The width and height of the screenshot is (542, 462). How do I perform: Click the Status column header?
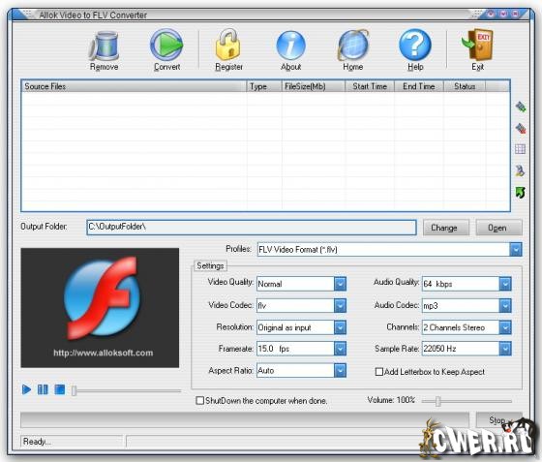coord(465,86)
